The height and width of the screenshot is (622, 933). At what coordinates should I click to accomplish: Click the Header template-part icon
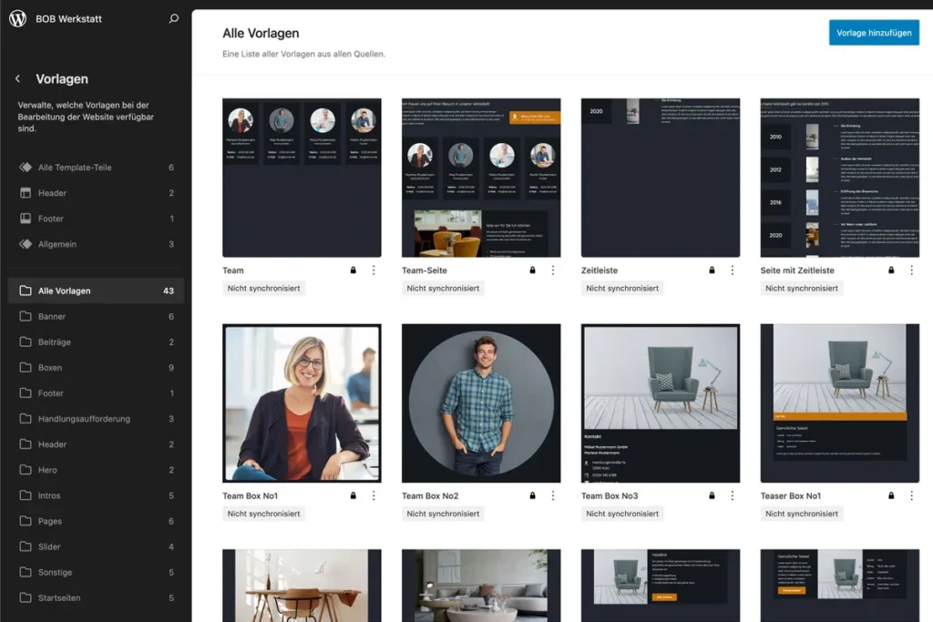click(x=26, y=193)
